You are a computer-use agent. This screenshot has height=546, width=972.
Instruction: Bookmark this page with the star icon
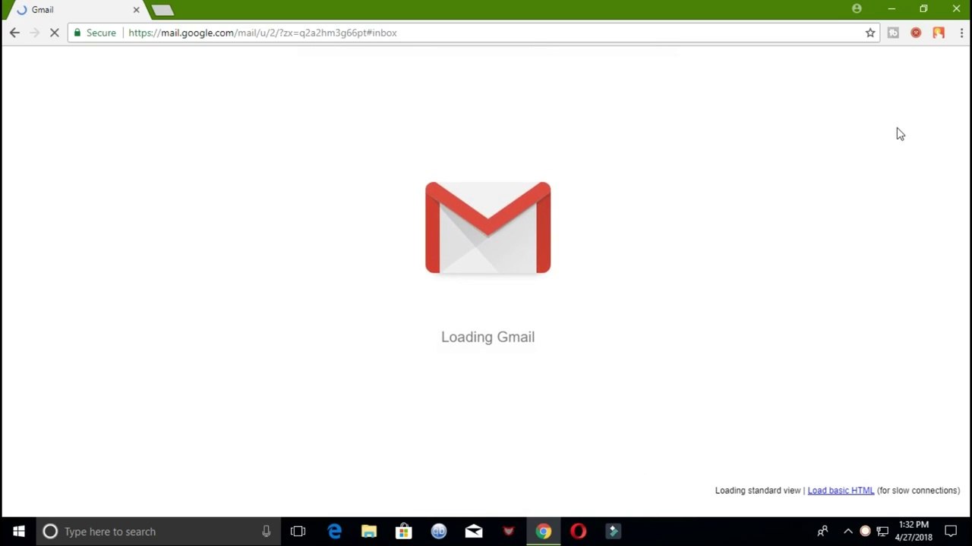pyautogui.click(x=870, y=33)
